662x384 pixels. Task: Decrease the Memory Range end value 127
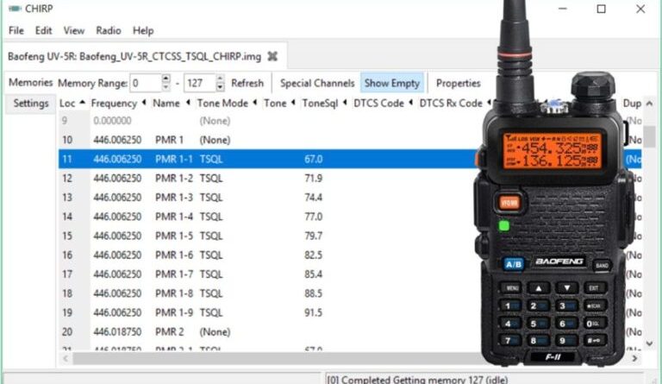tap(220, 87)
